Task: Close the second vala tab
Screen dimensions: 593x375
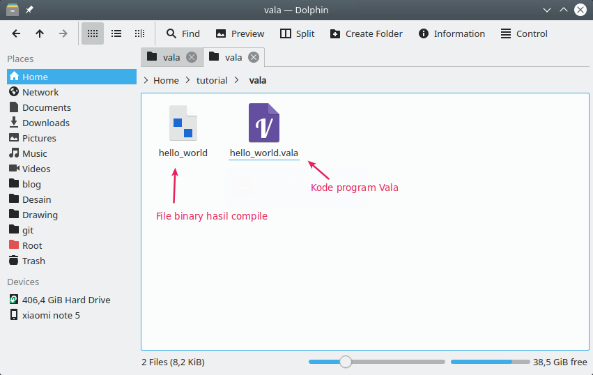Action: coord(254,57)
